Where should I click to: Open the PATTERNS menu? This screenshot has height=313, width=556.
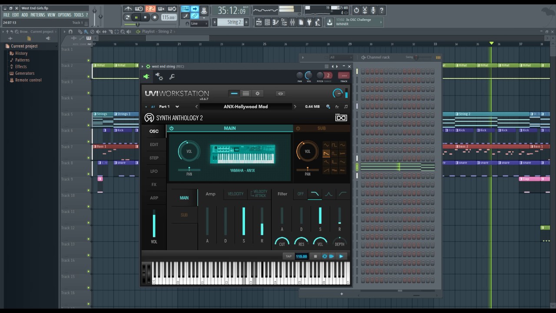(38, 15)
